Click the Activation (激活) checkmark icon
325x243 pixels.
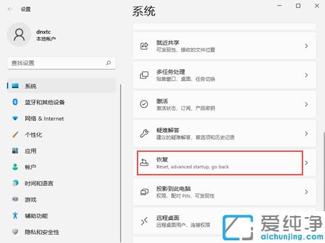coord(144,104)
